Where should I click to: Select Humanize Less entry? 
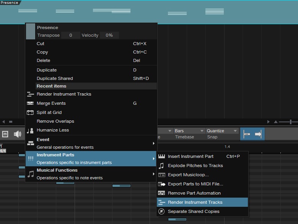pos(91,130)
